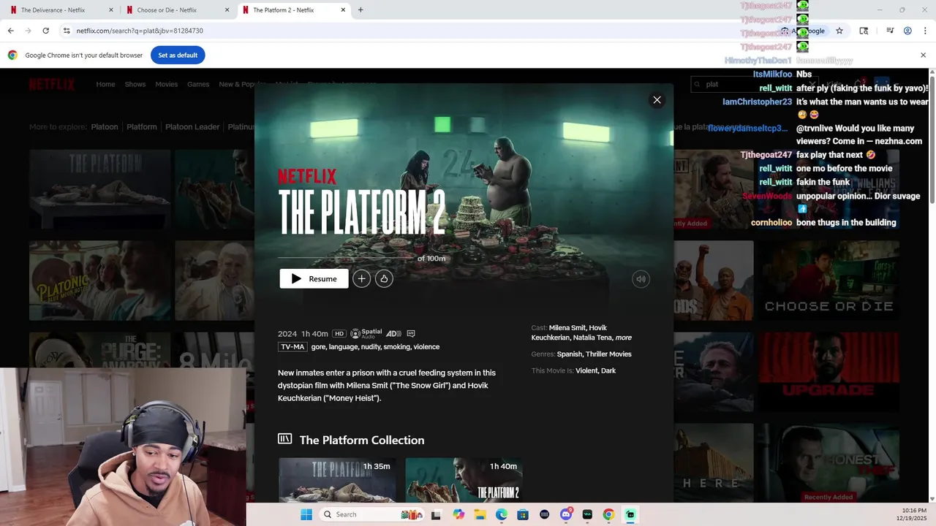The image size is (936, 526).
Task: Expand the cast list with 'more'
Action: click(x=623, y=338)
